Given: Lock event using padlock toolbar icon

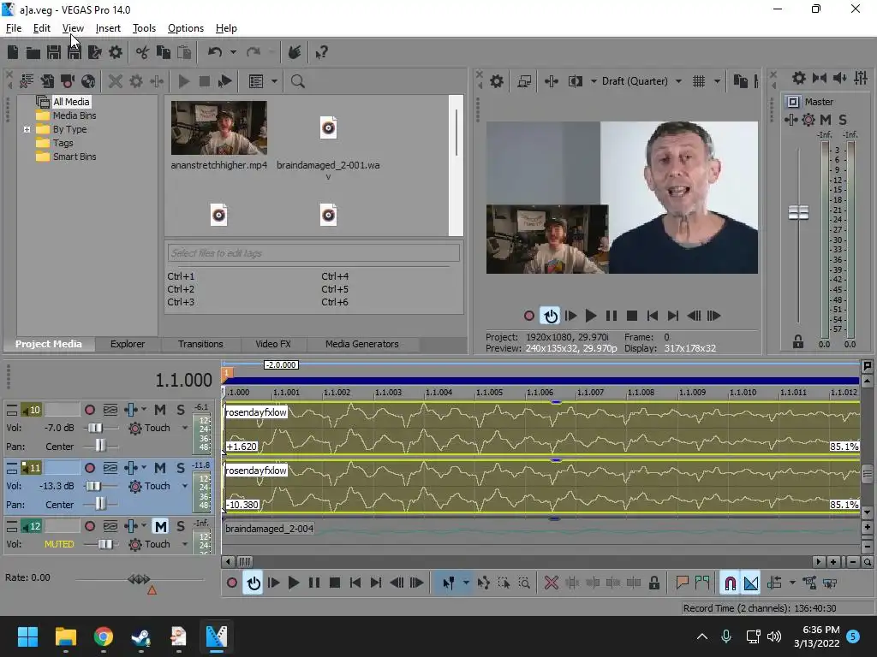Looking at the screenshot, I should 653,583.
